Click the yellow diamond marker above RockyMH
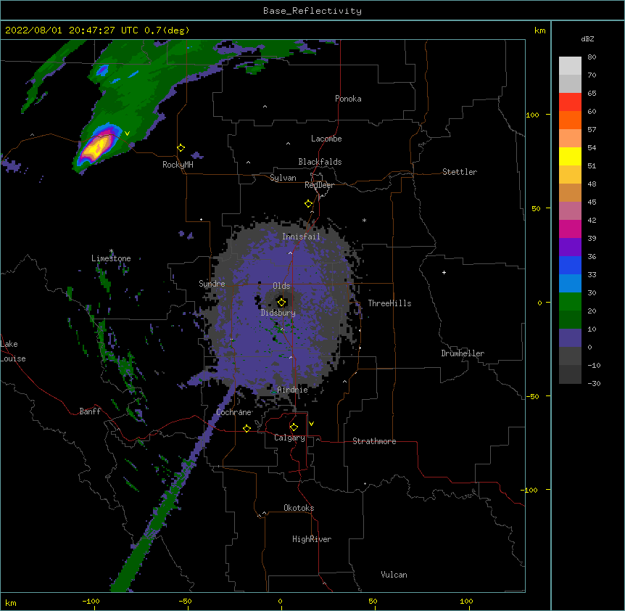 coord(181,147)
